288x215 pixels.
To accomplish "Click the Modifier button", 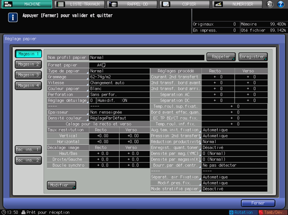I will click(61, 185).
